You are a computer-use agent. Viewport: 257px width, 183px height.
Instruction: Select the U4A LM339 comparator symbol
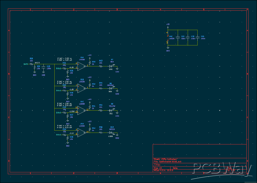pyautogui.click(x=81, y=66)
